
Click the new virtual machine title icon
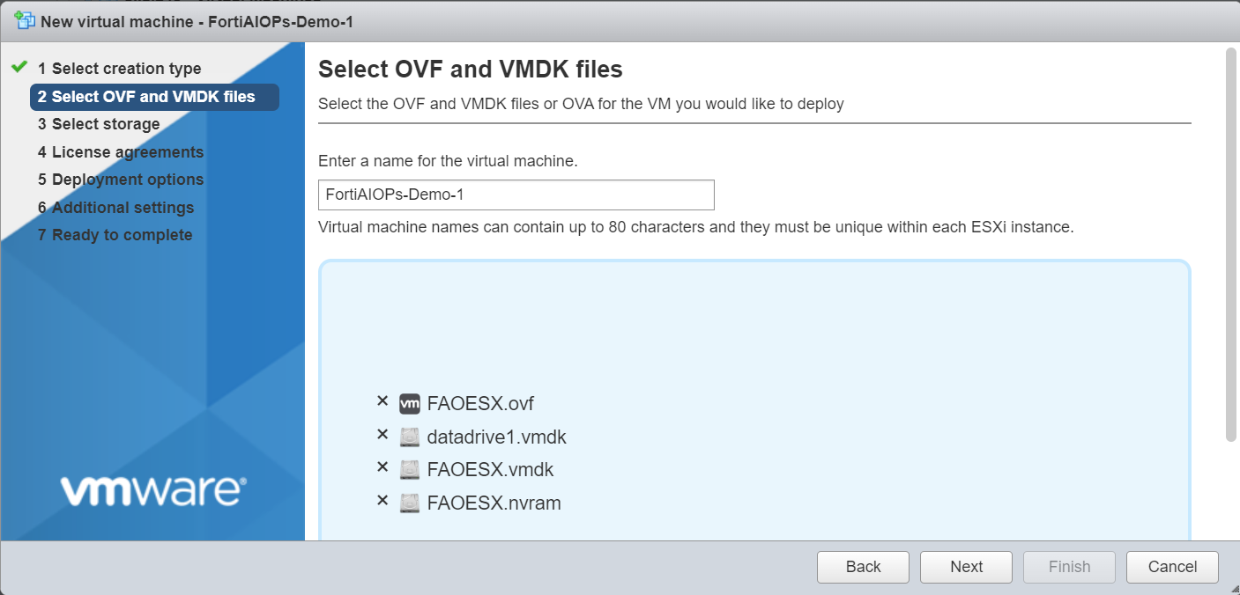[x=25, y=20]
